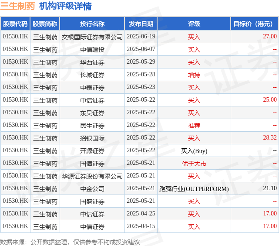Click the 2025-04-25 date cell
The height and width of the screenshot is (246, 279).
point(141,214)
